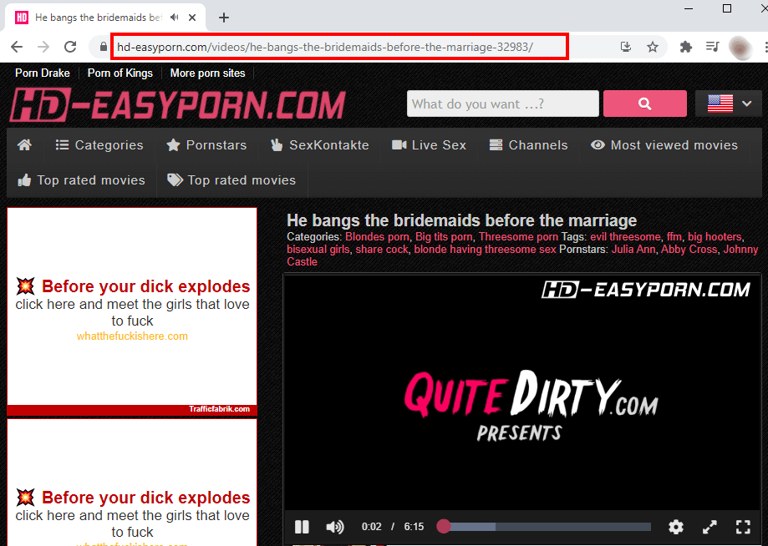Open the video player settings gear

pos(676,527)
